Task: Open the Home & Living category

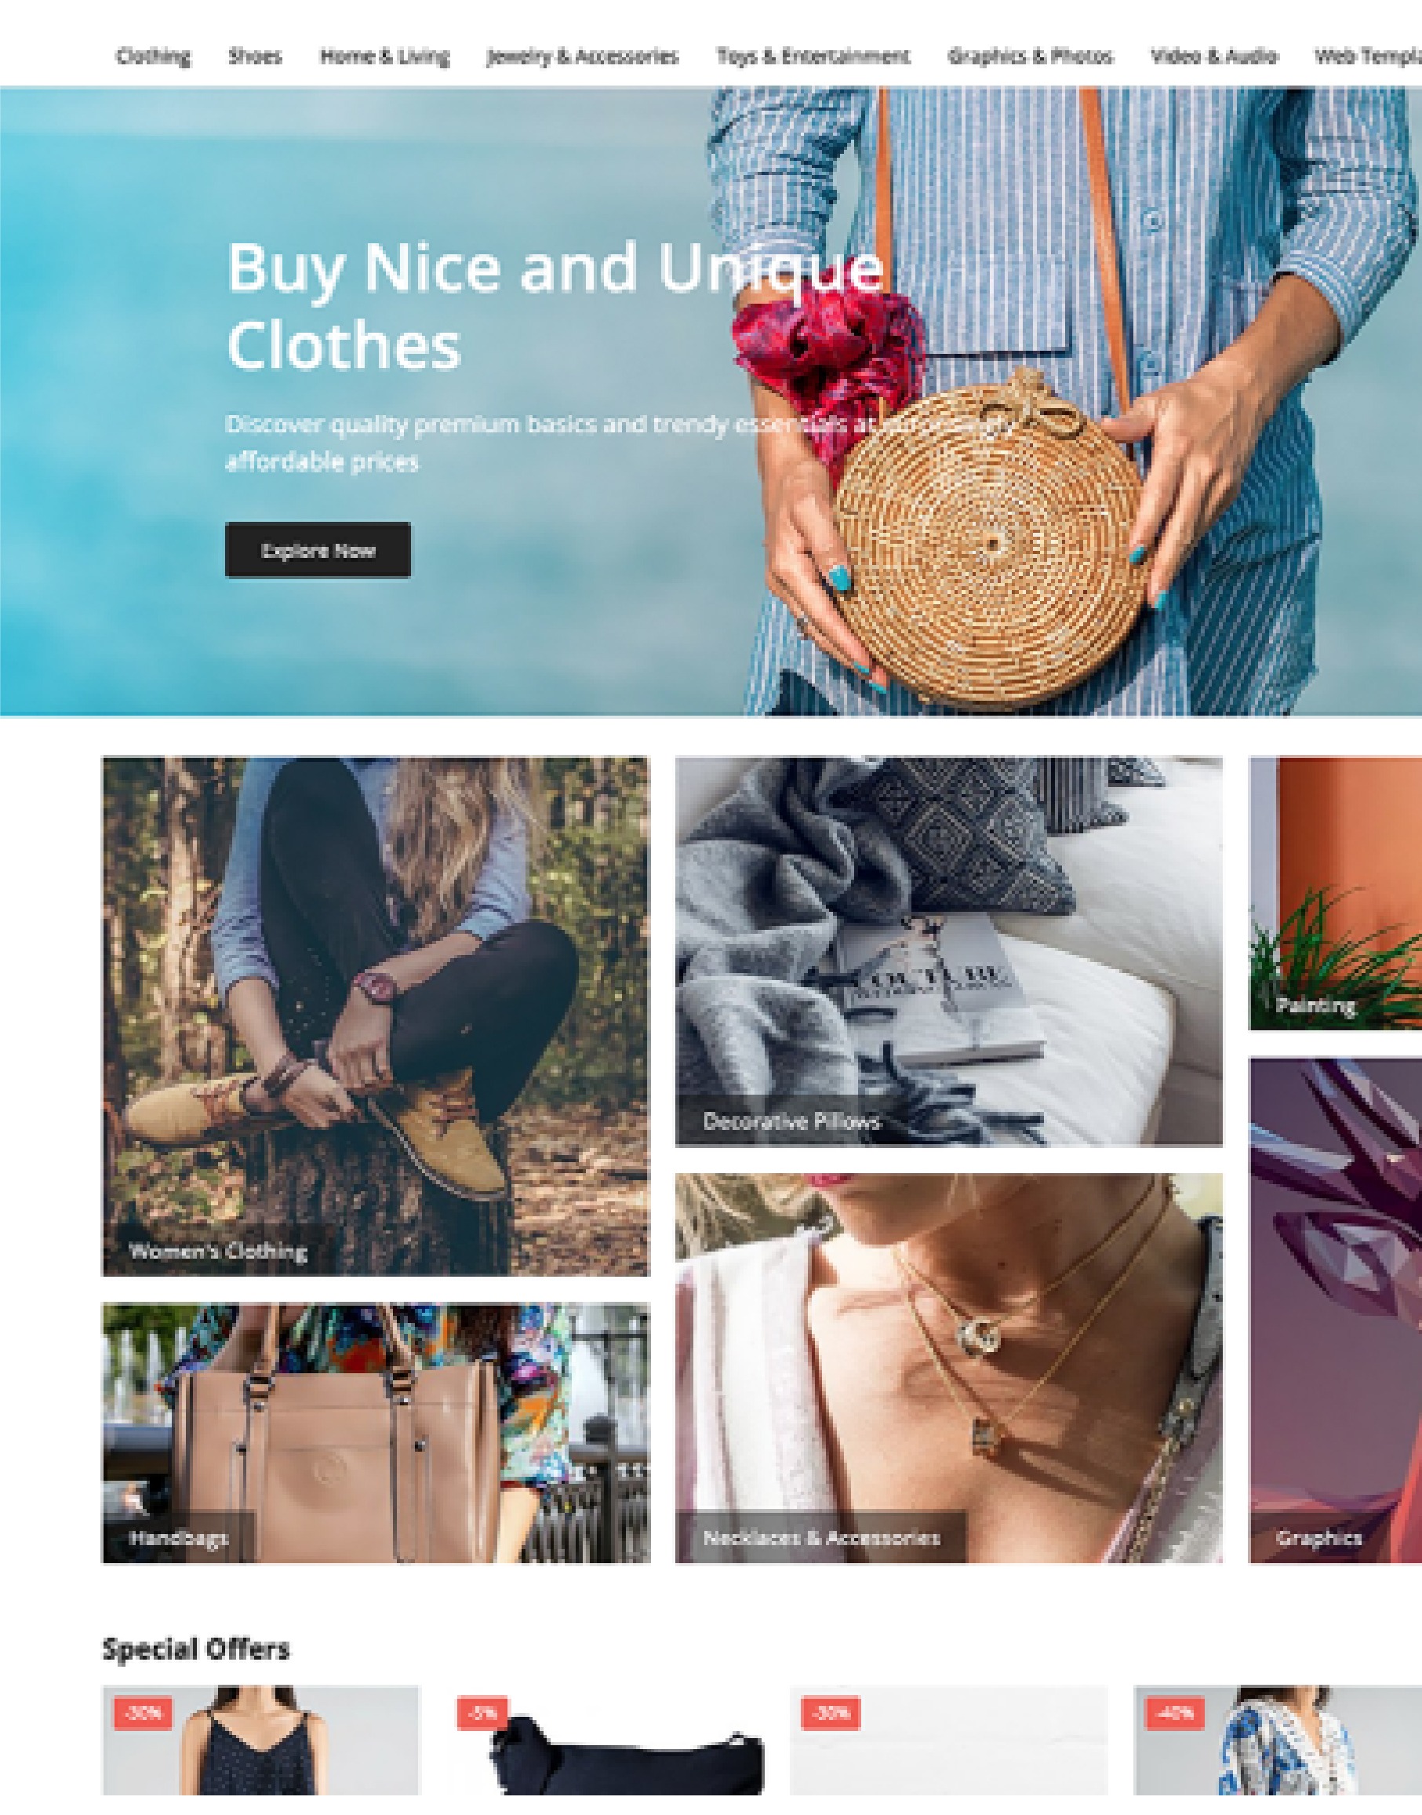Action: (384, 56)
